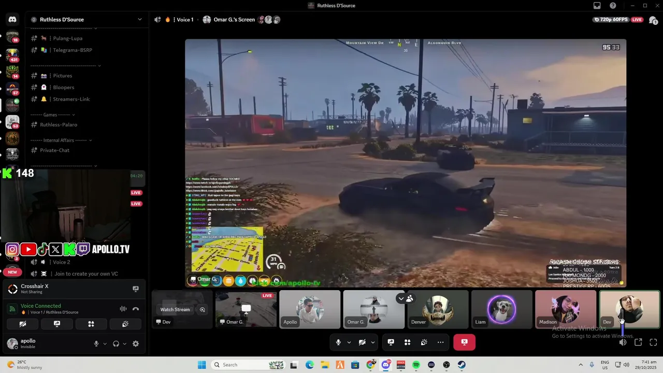Open soundboard from voice panel
Screen dimensions: 663x373
(x=125, y=324)
